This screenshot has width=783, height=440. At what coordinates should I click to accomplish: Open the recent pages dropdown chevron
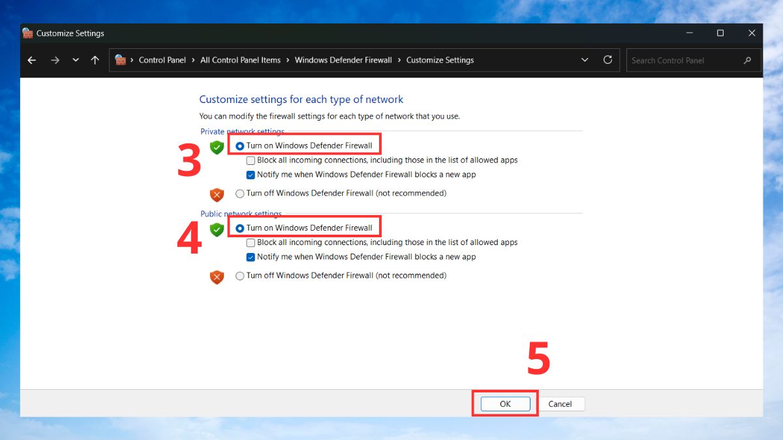point(75,59)
